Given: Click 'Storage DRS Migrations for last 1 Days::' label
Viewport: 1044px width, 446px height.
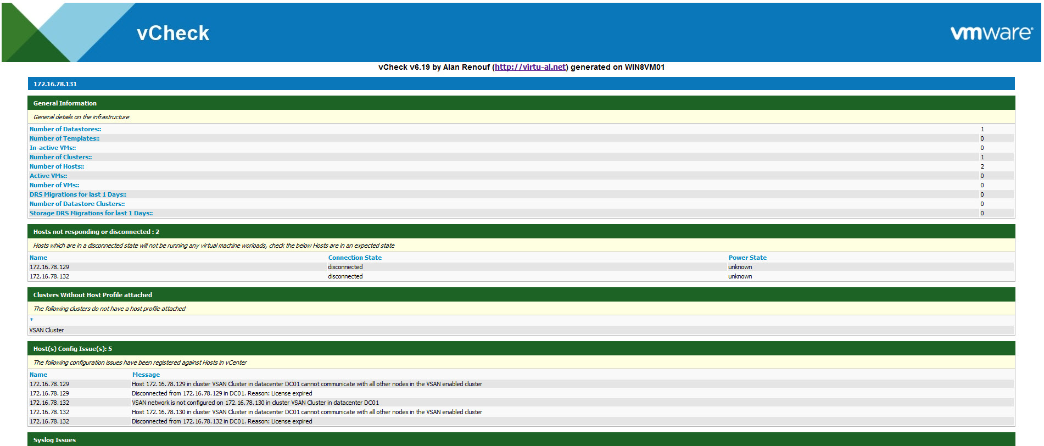Looking at the screenshot, I should (91, 214).
